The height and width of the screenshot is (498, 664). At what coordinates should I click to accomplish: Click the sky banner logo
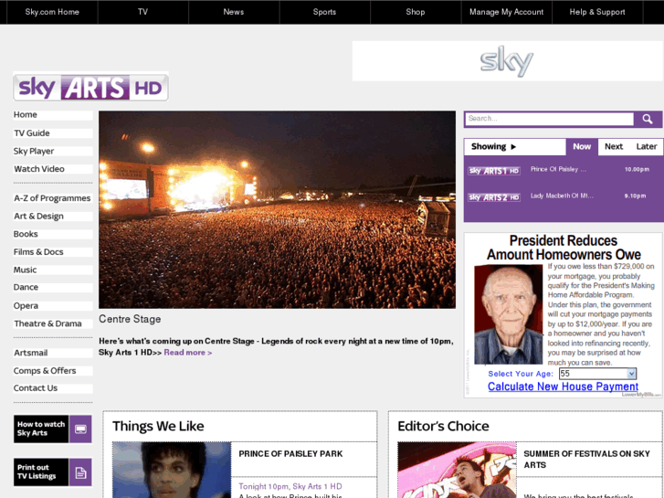pyautogui.click(x=507, y=61)
